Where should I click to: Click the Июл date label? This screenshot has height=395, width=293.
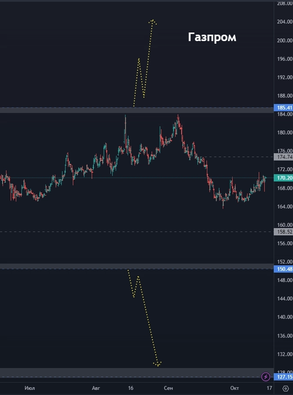point(30,388)
